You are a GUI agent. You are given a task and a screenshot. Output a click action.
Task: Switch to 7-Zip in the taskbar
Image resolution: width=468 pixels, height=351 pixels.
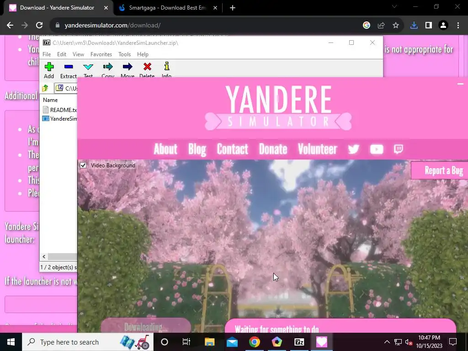(299, 342)
